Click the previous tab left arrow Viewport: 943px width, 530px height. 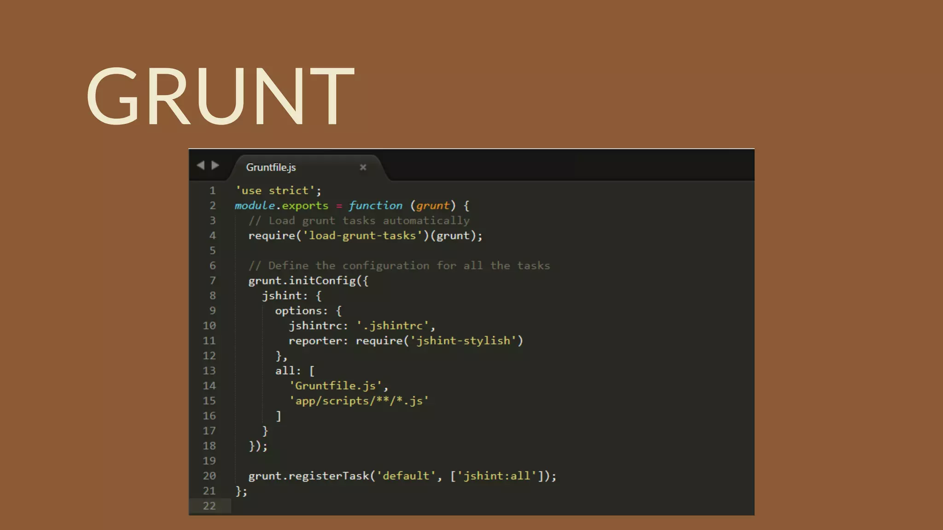[200, 165]
